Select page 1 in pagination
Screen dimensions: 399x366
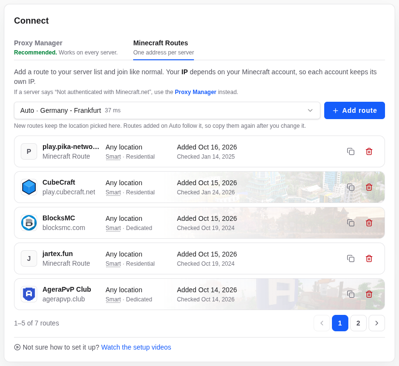(x=340, y=323)
